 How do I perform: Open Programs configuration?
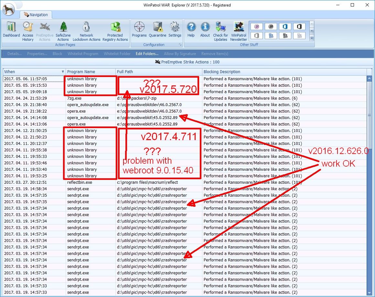[x=139, y=30]
